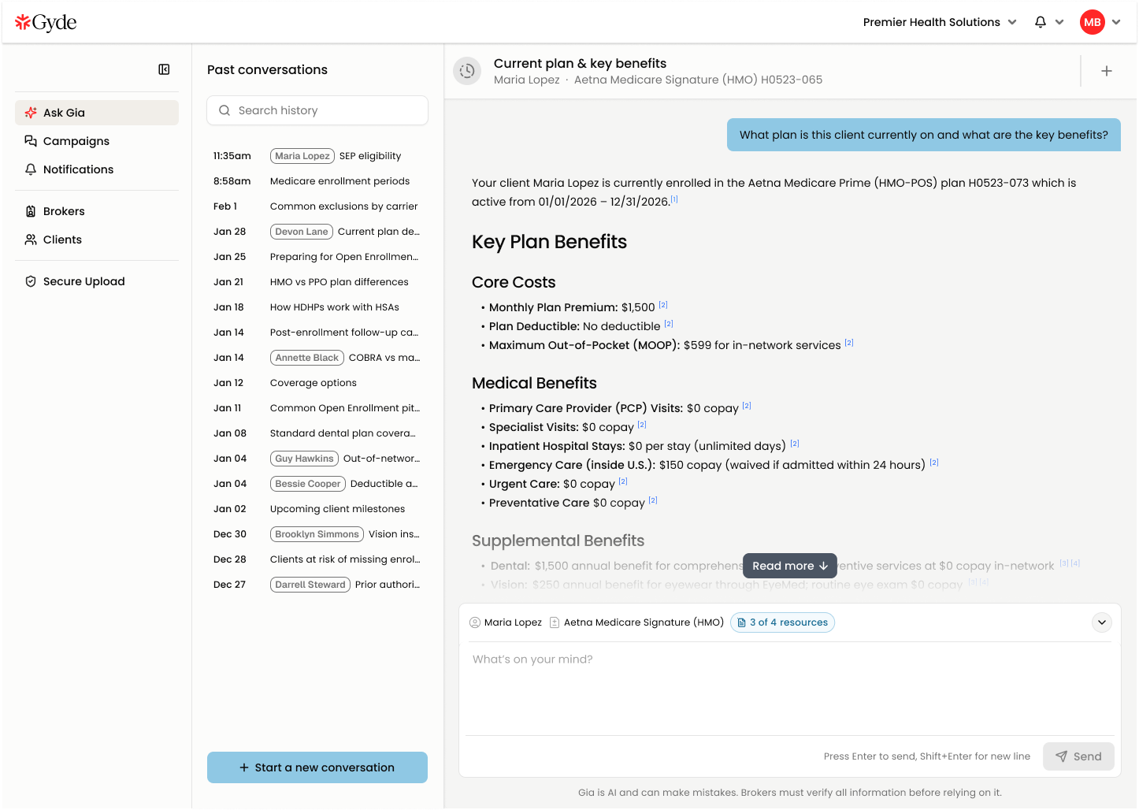Click the Maria Lopez tag in history
This screenshot has width=1139, height=810.
(302, 156)
